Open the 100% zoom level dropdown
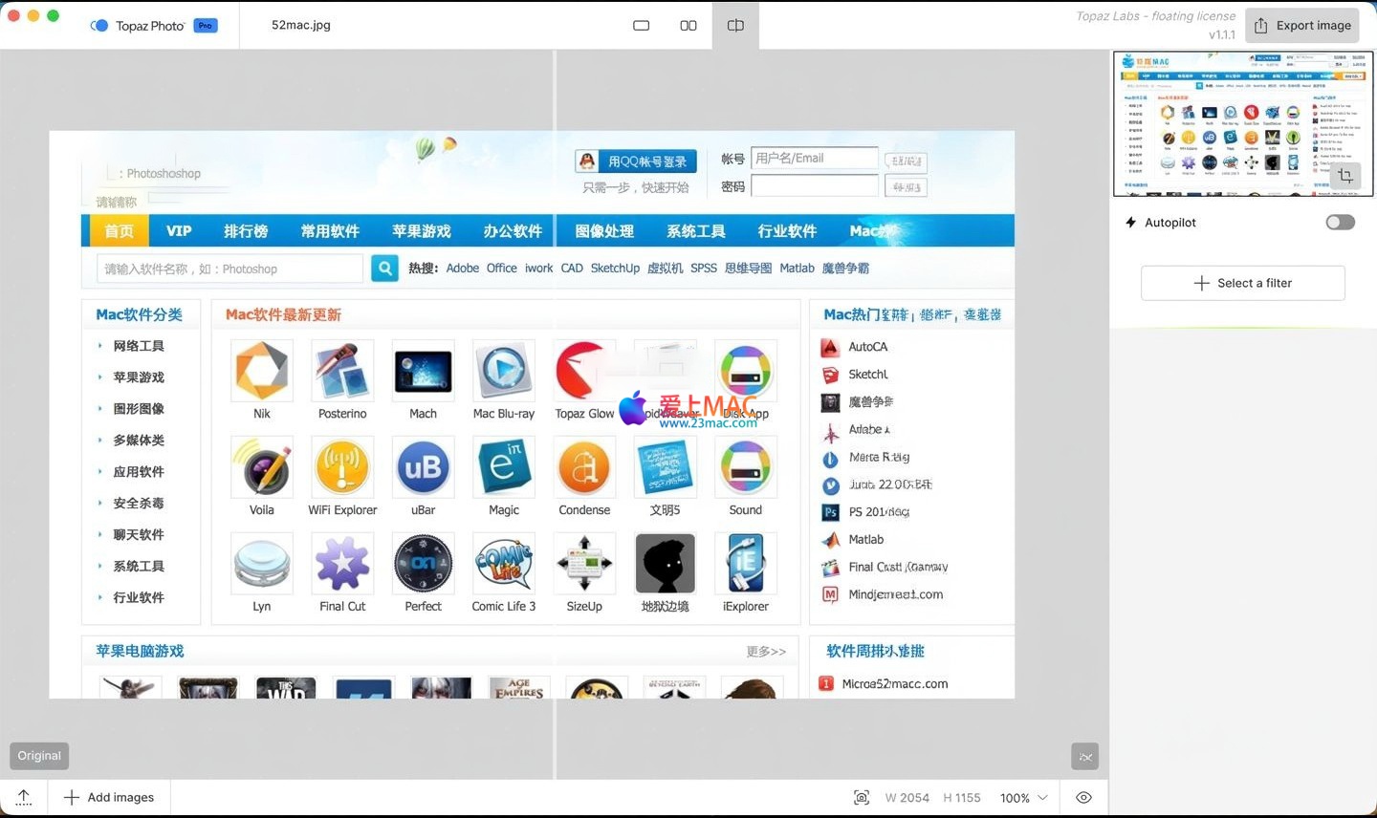Screen dimensions: 1377x818 pos(1023,798)
